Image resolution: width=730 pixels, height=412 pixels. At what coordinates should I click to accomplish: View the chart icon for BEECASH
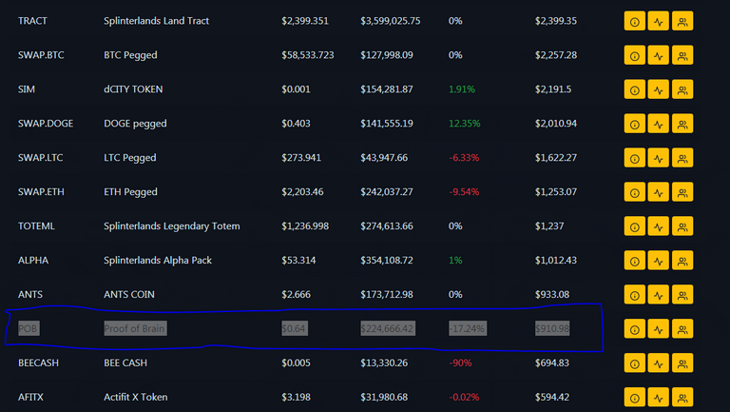[659, 363]
